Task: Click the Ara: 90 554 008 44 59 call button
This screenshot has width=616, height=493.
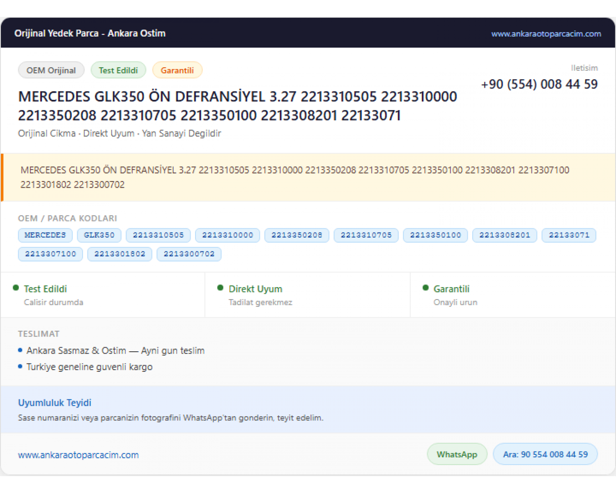Action: tap(545, 454)
